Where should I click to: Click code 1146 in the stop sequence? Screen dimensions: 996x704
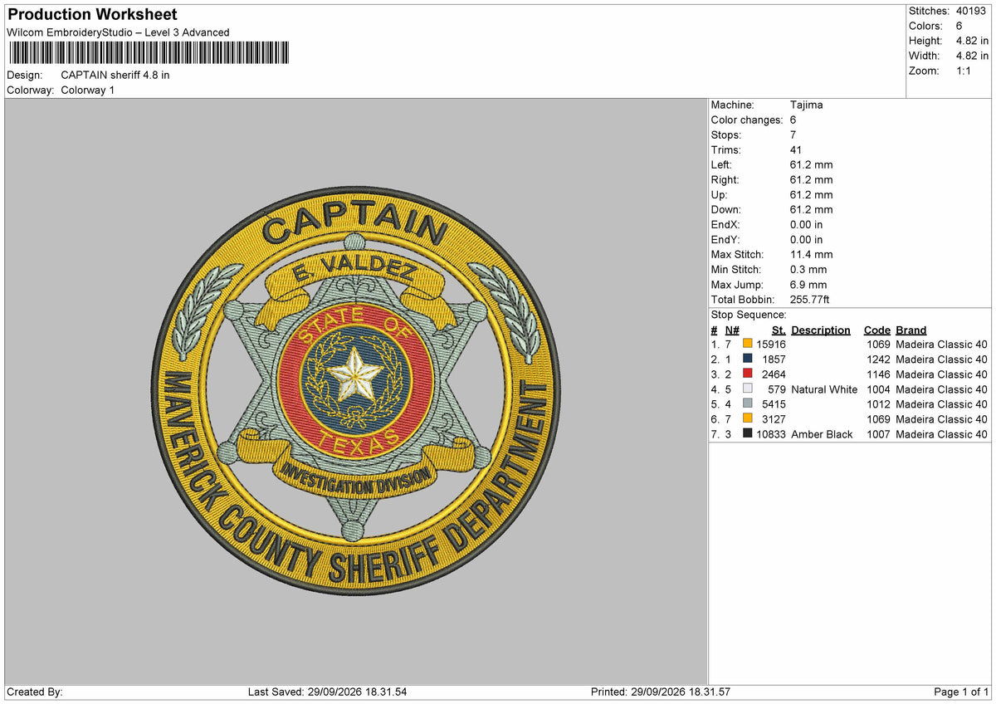[x=878, y=374]
